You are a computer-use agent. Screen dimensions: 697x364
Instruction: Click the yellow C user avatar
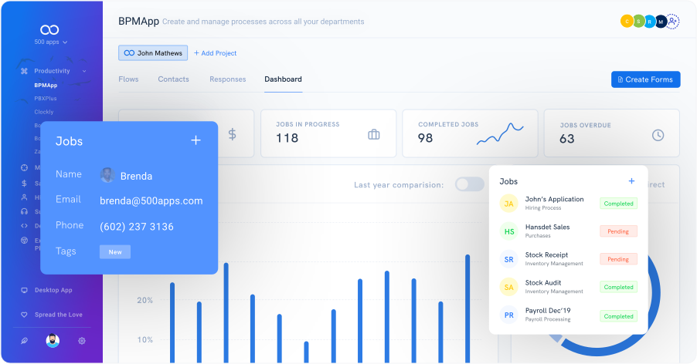[627, 22]
